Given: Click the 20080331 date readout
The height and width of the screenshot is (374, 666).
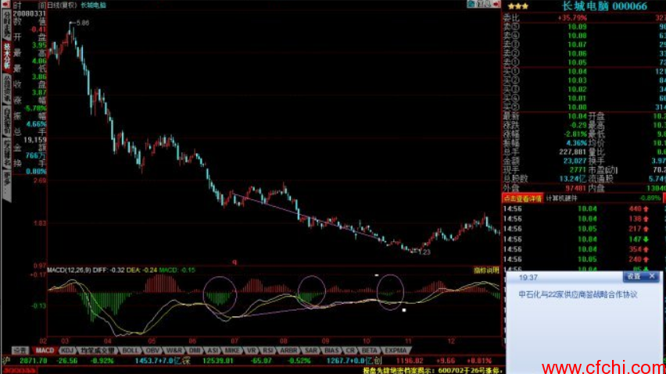Looking at the screenshot, I should [x=29, y=13].
